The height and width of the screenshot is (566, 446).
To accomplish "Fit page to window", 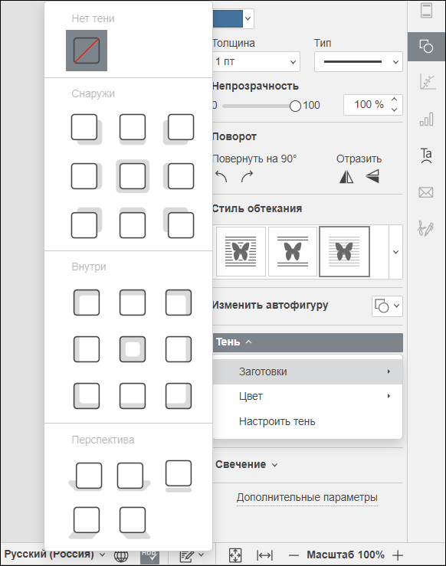I will click(x=235, y=555).
